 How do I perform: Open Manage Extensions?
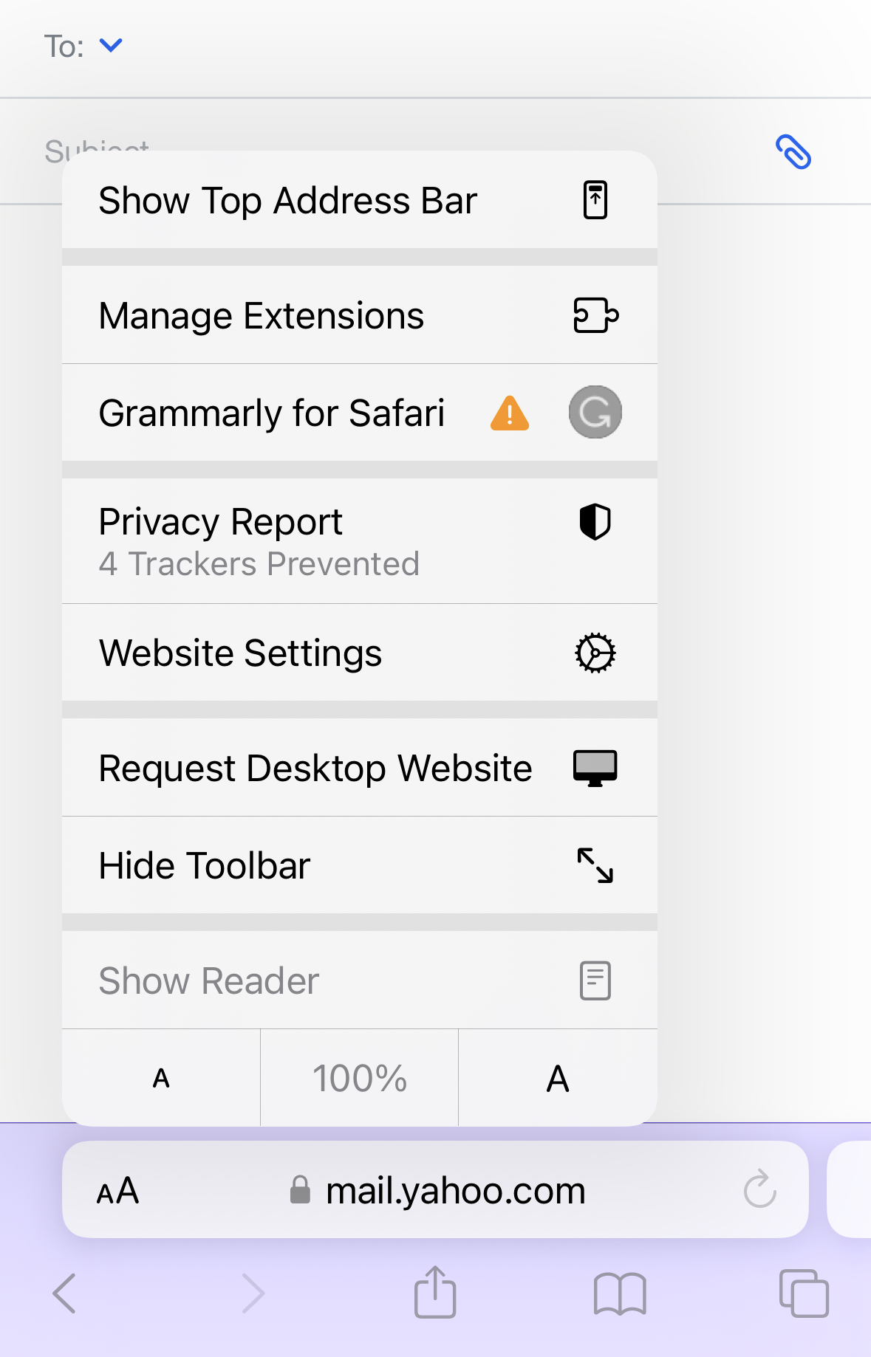point(360,315)
